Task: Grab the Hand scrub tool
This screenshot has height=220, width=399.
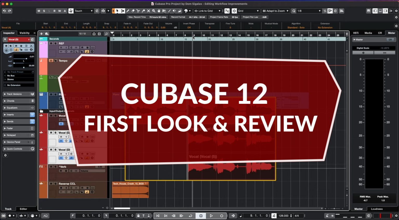Action: (159, 11)
